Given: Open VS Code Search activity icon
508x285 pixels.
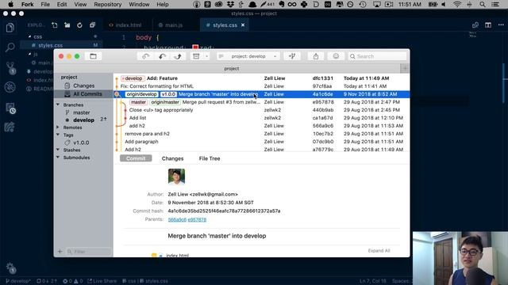Looking at the screenshot, I should [x=10, y=47].
